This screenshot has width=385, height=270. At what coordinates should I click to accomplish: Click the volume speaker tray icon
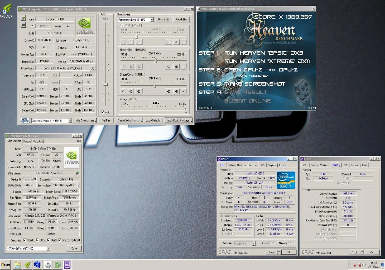[x=364, y=265]
